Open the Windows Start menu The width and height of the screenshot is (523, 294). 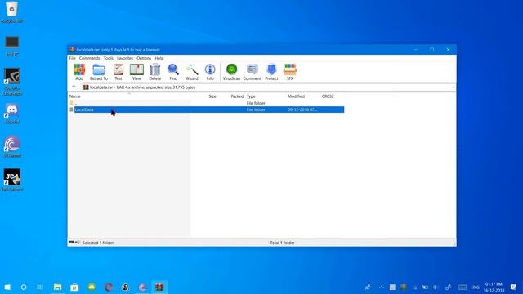click(7, 287)
